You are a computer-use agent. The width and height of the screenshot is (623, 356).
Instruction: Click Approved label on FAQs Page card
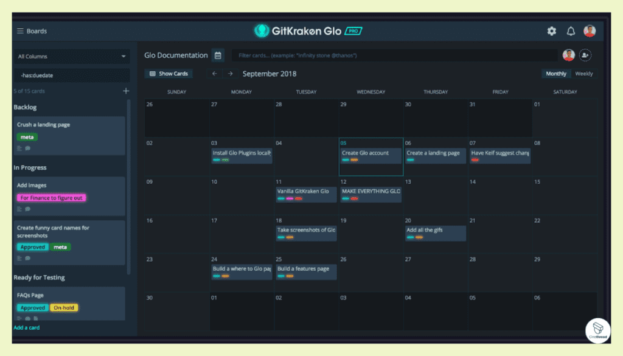[x=33, y=307]
